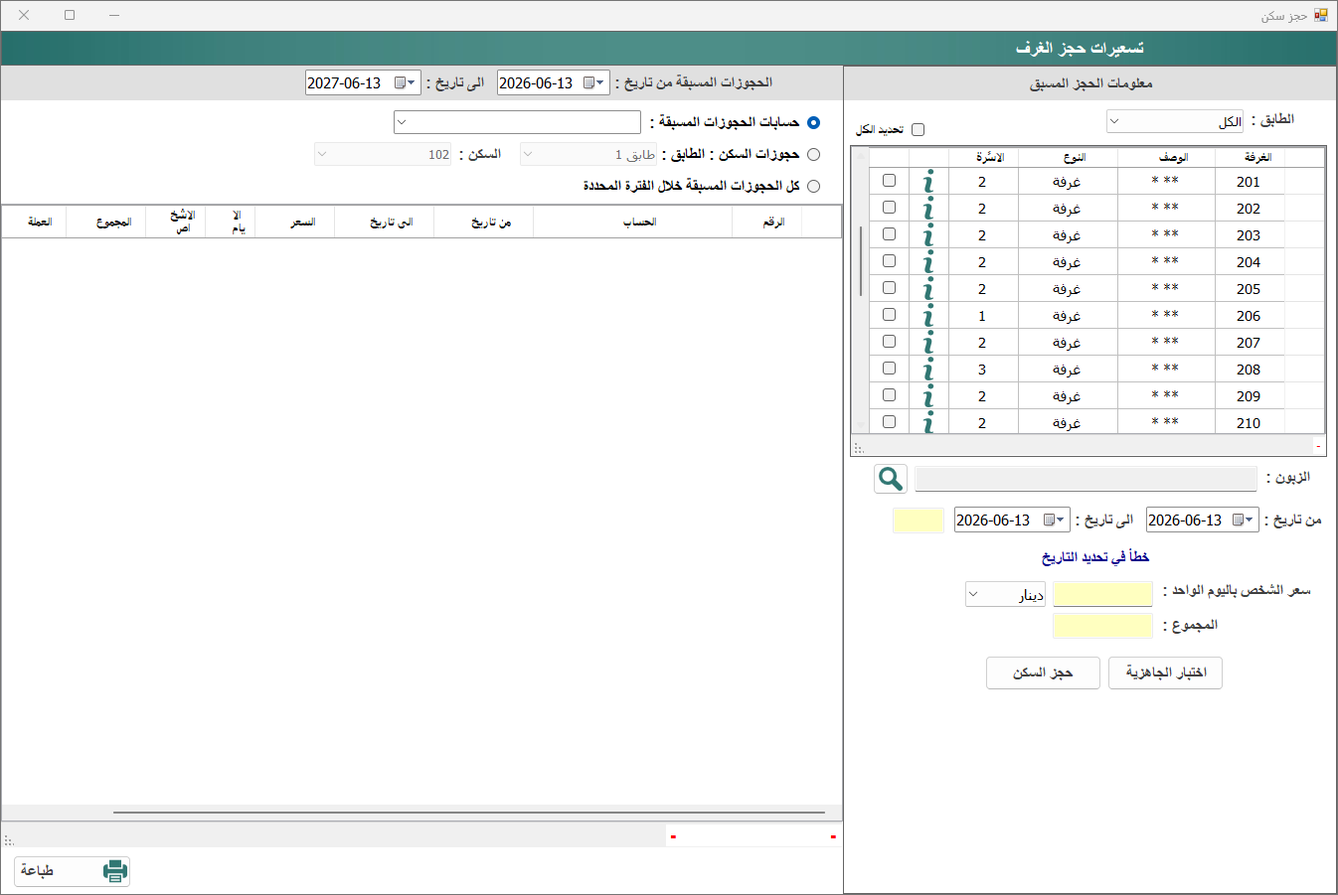The image size is (1338, 895).
Task: Select حسابات الحجوزات المسبقة radio option
Action: (x=814, y=122)
